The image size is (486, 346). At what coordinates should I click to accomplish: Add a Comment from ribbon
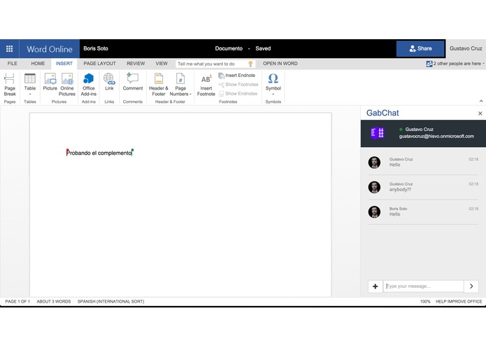[133, 82]
